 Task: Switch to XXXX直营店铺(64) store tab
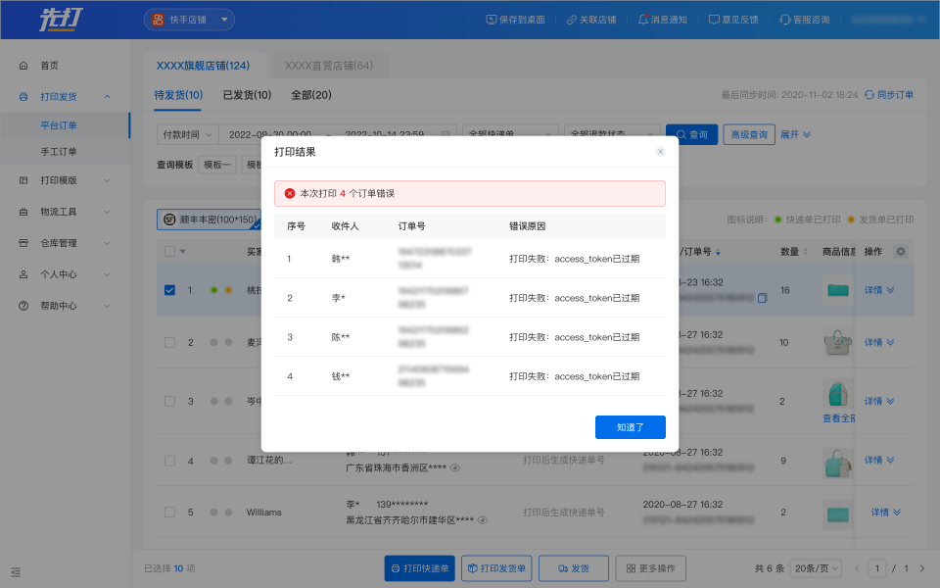pos(329,66)
